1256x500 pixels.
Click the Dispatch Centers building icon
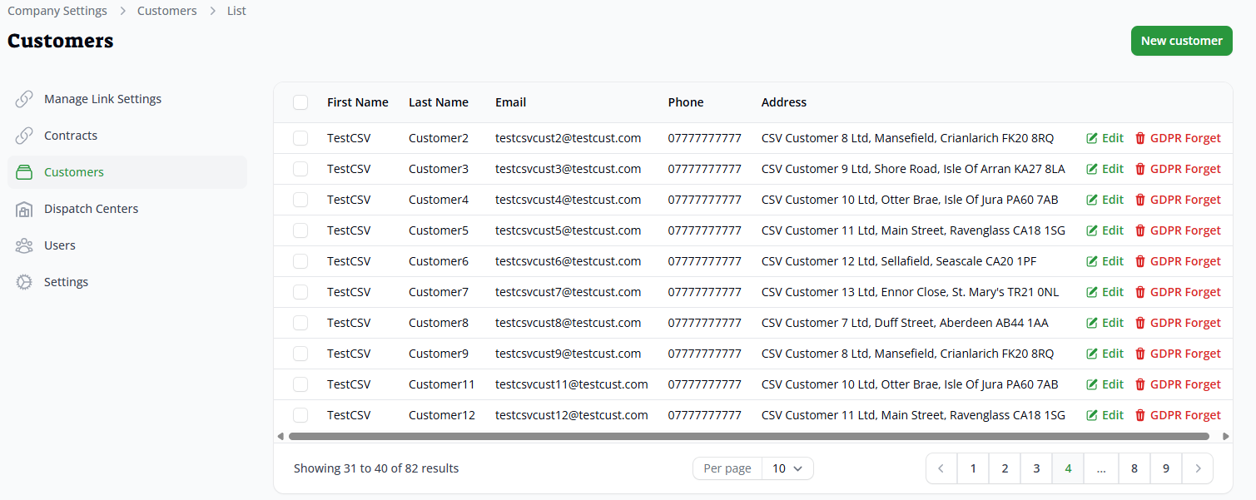point(25,209)
